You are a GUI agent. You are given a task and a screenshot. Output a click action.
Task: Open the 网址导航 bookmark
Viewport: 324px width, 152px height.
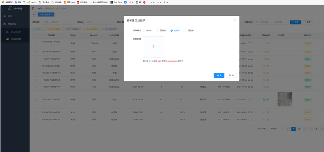44,2
